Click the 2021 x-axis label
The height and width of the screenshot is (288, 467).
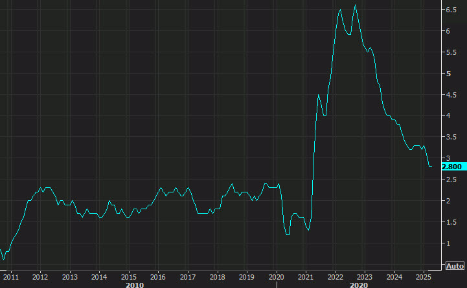tap(306, 277)
